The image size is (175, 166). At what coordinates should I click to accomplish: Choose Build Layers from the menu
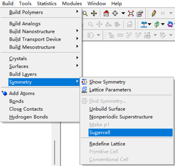(x=41, y=74)
